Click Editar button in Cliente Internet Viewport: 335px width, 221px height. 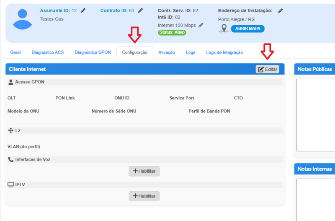tap(268, 69)
